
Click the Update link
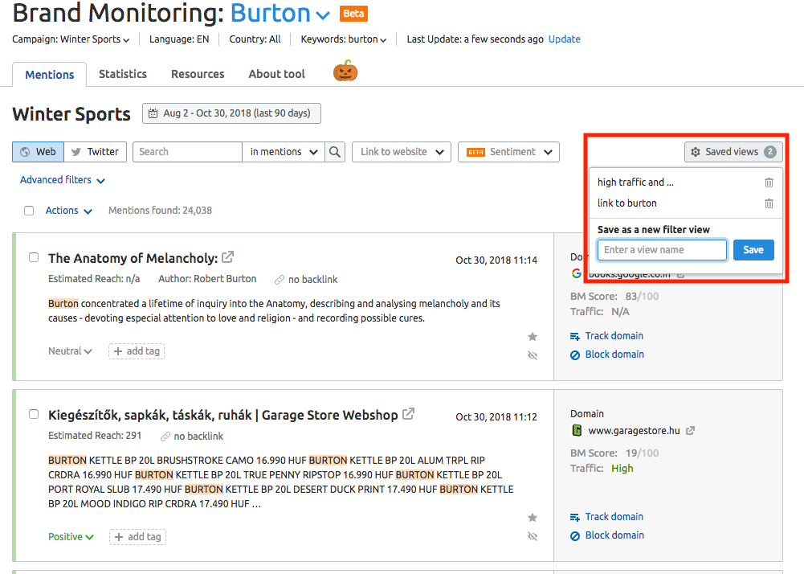565,39
